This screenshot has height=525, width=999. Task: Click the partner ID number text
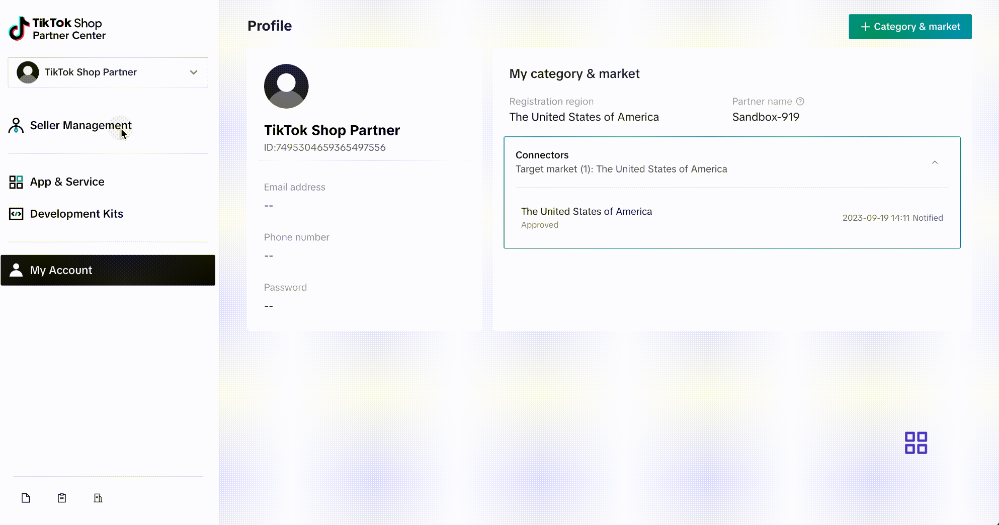(x=325, y=147)
